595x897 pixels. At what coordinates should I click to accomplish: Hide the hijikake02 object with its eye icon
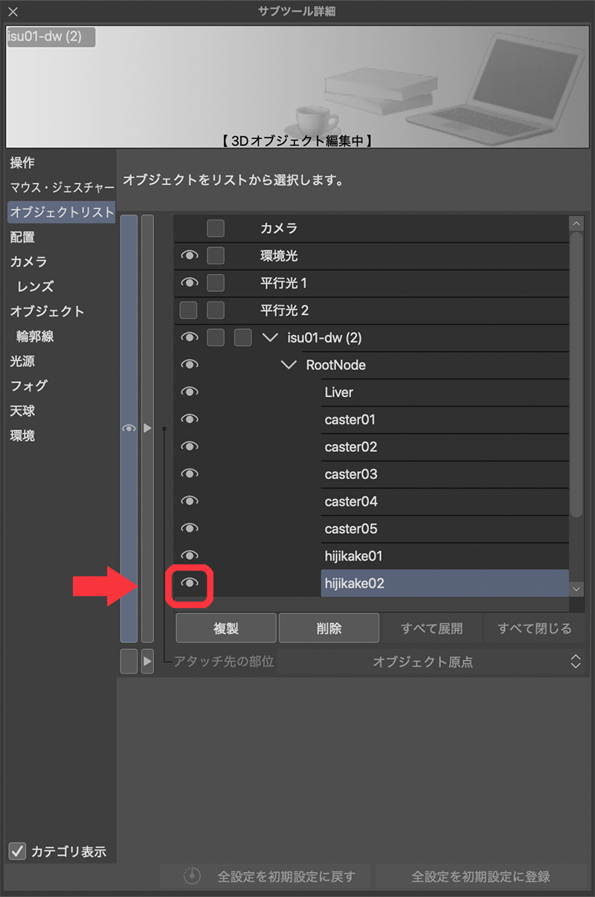pyautogui.click(x=190, y=584)
